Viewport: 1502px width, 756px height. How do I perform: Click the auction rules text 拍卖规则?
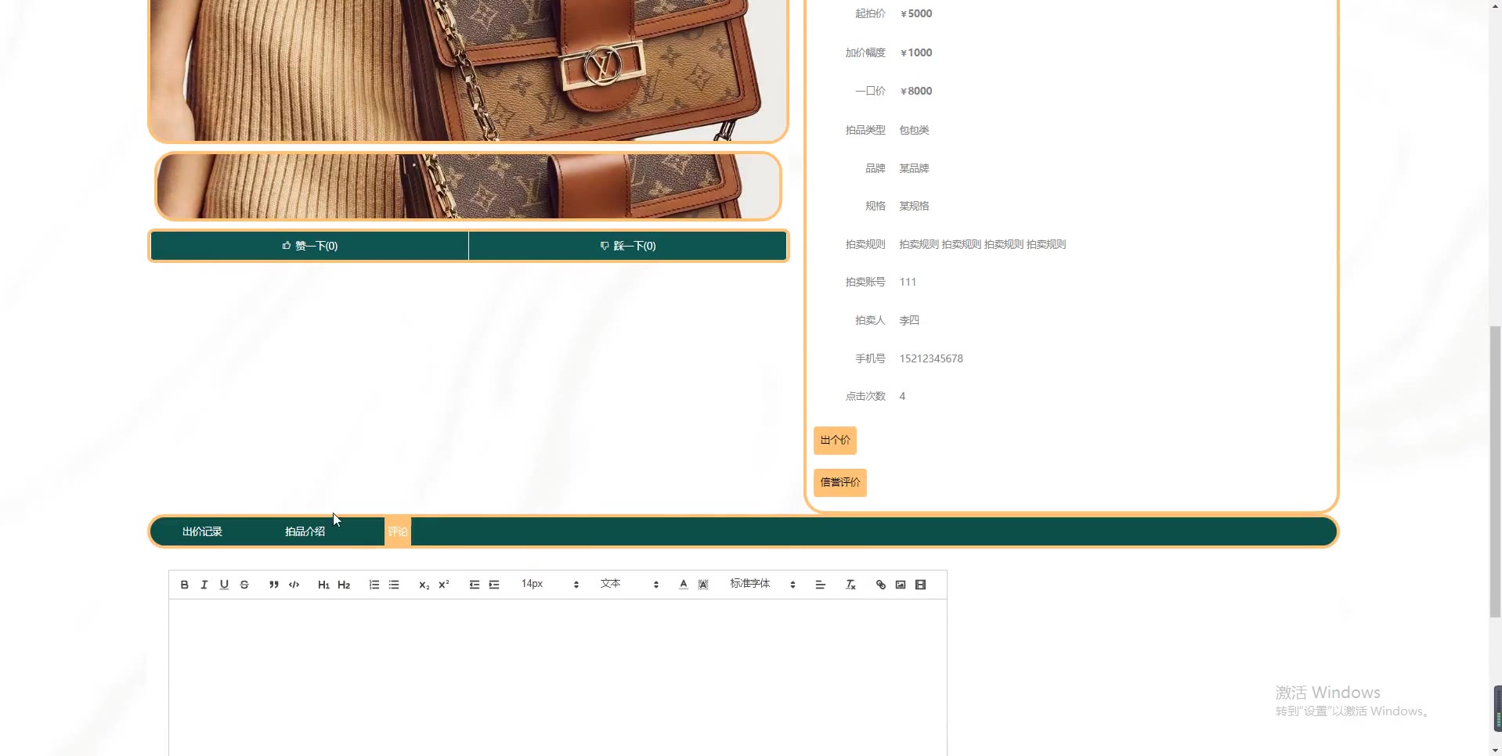(983, 244)
